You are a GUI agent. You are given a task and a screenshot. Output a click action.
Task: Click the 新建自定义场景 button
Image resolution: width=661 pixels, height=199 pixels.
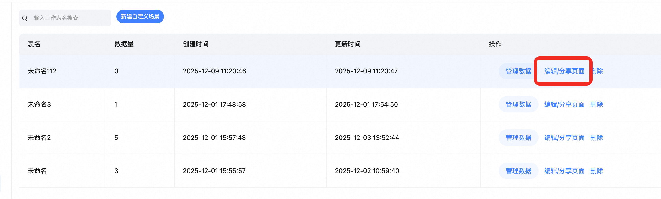coord(140,17)
